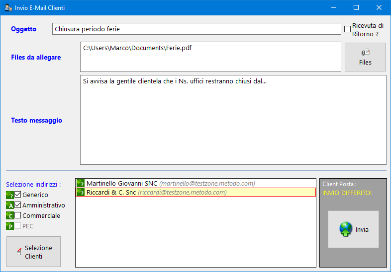Uncheck the Amministrativo address checkbox

18,205
